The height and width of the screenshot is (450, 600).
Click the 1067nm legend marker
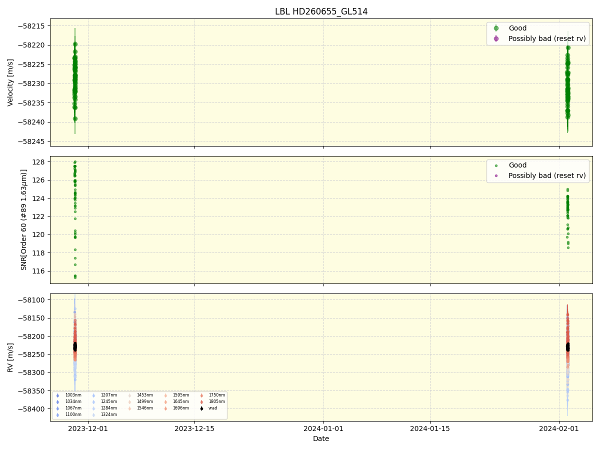(57, 408)
